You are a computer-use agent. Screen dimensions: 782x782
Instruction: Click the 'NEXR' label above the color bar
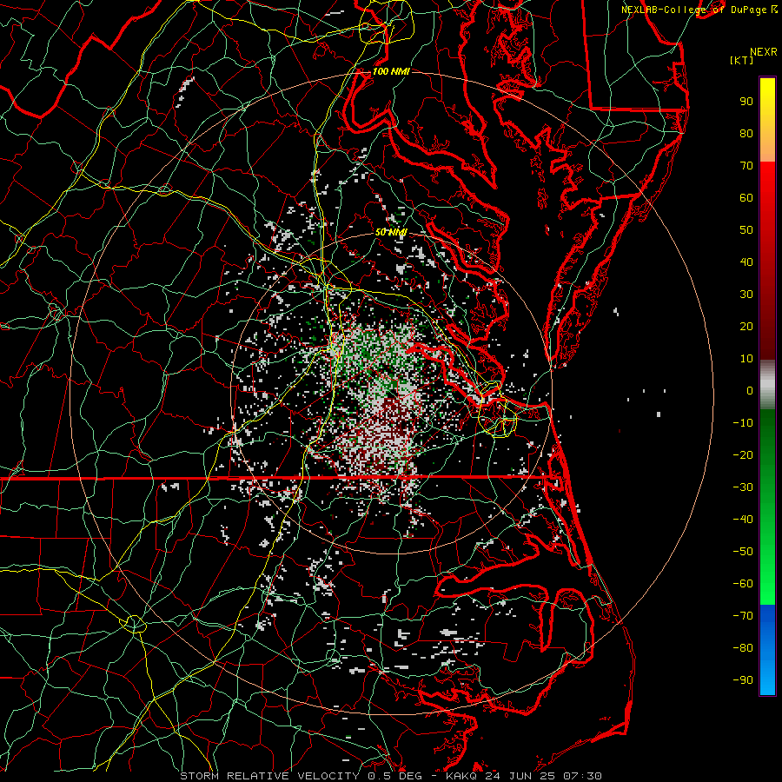pyautogui.click(x=764, y=52)
